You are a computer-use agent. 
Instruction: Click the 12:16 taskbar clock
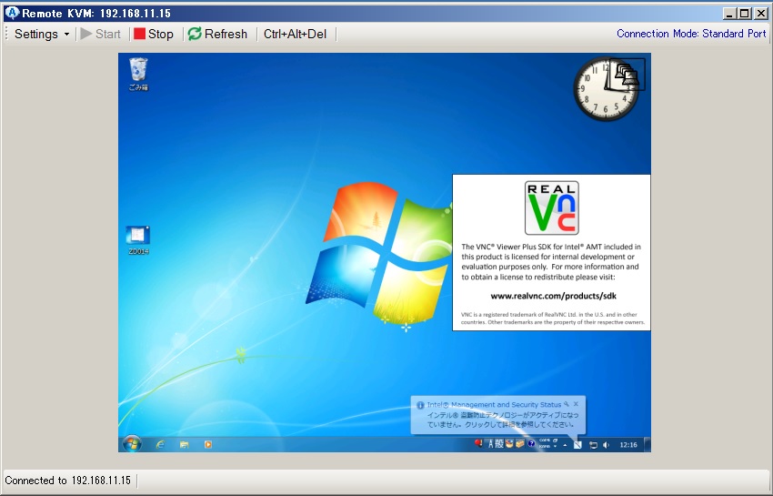628,445
